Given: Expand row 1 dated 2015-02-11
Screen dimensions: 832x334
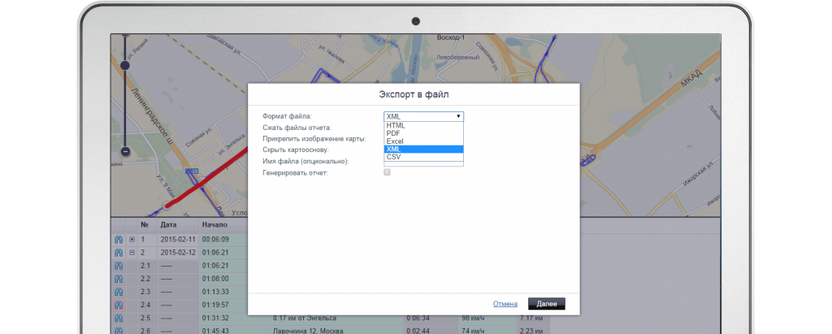Looking at the screenshot, I should pyautogui.click(x=132, y=240).
